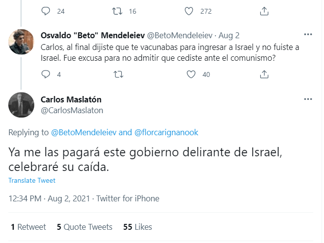Open Osvaldo "Beto" Mendeleiev's profile picture
This screenshot has height=243, width=324.
click(22, 43)
